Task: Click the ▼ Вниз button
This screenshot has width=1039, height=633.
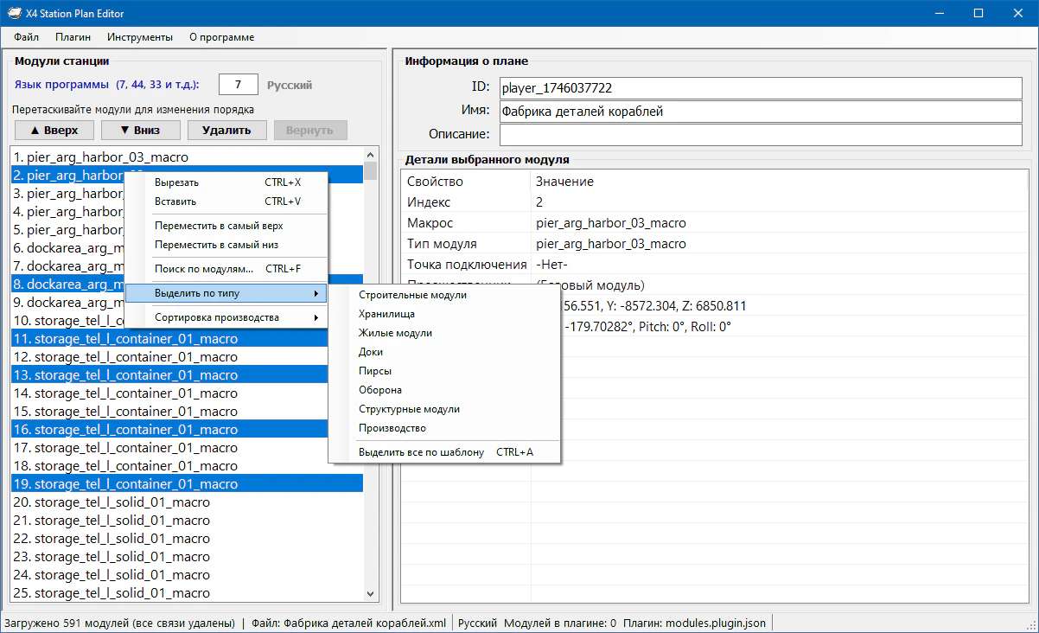Action: point(141,130)
